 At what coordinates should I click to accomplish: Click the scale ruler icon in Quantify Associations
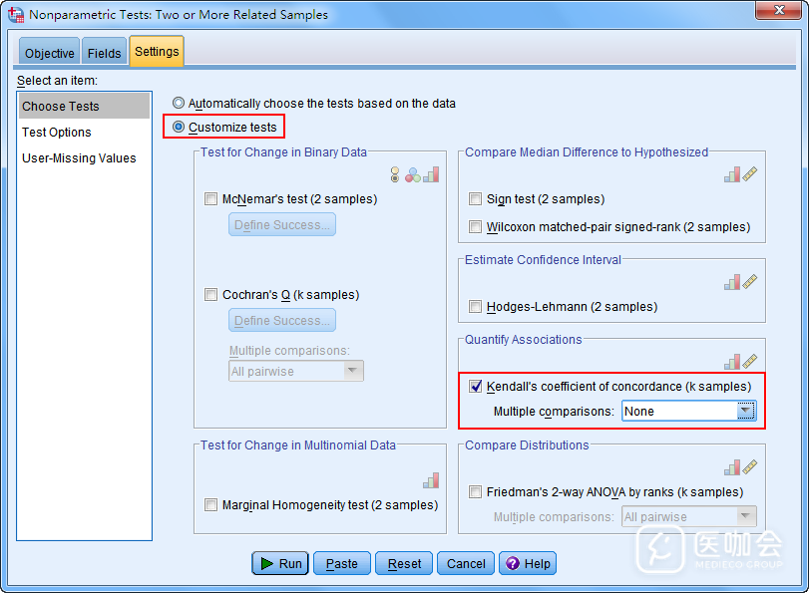point(750,362)
